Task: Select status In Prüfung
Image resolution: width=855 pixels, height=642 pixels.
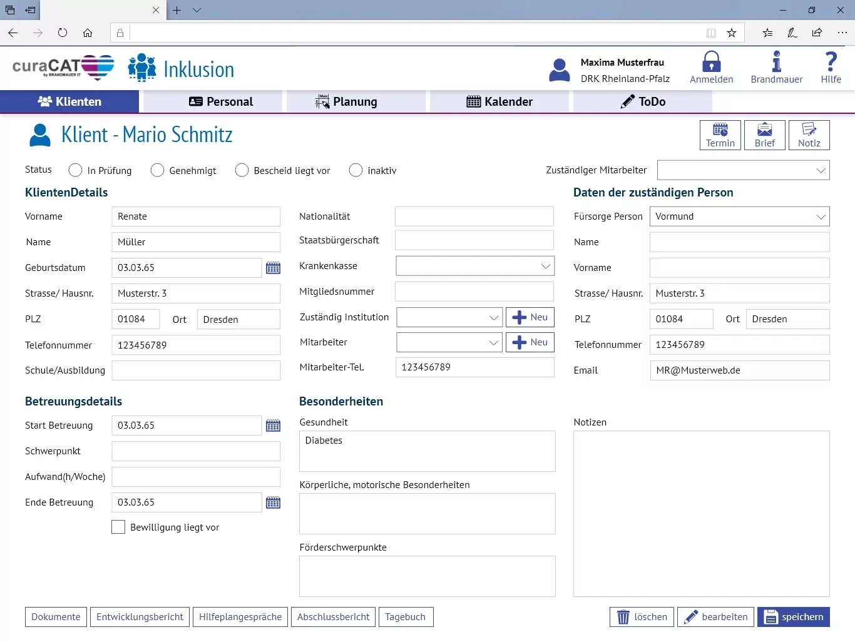Action: [x=75, y=170]
